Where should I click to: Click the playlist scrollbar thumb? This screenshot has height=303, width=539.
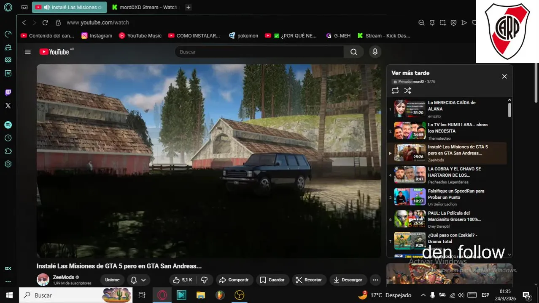pos(509,110)
